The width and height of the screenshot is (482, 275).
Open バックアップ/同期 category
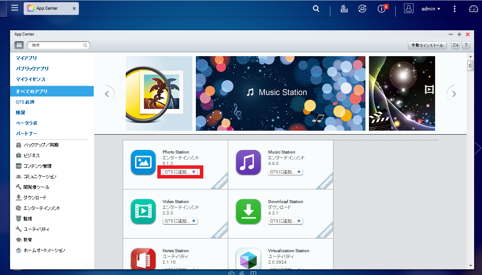point(37,145)
